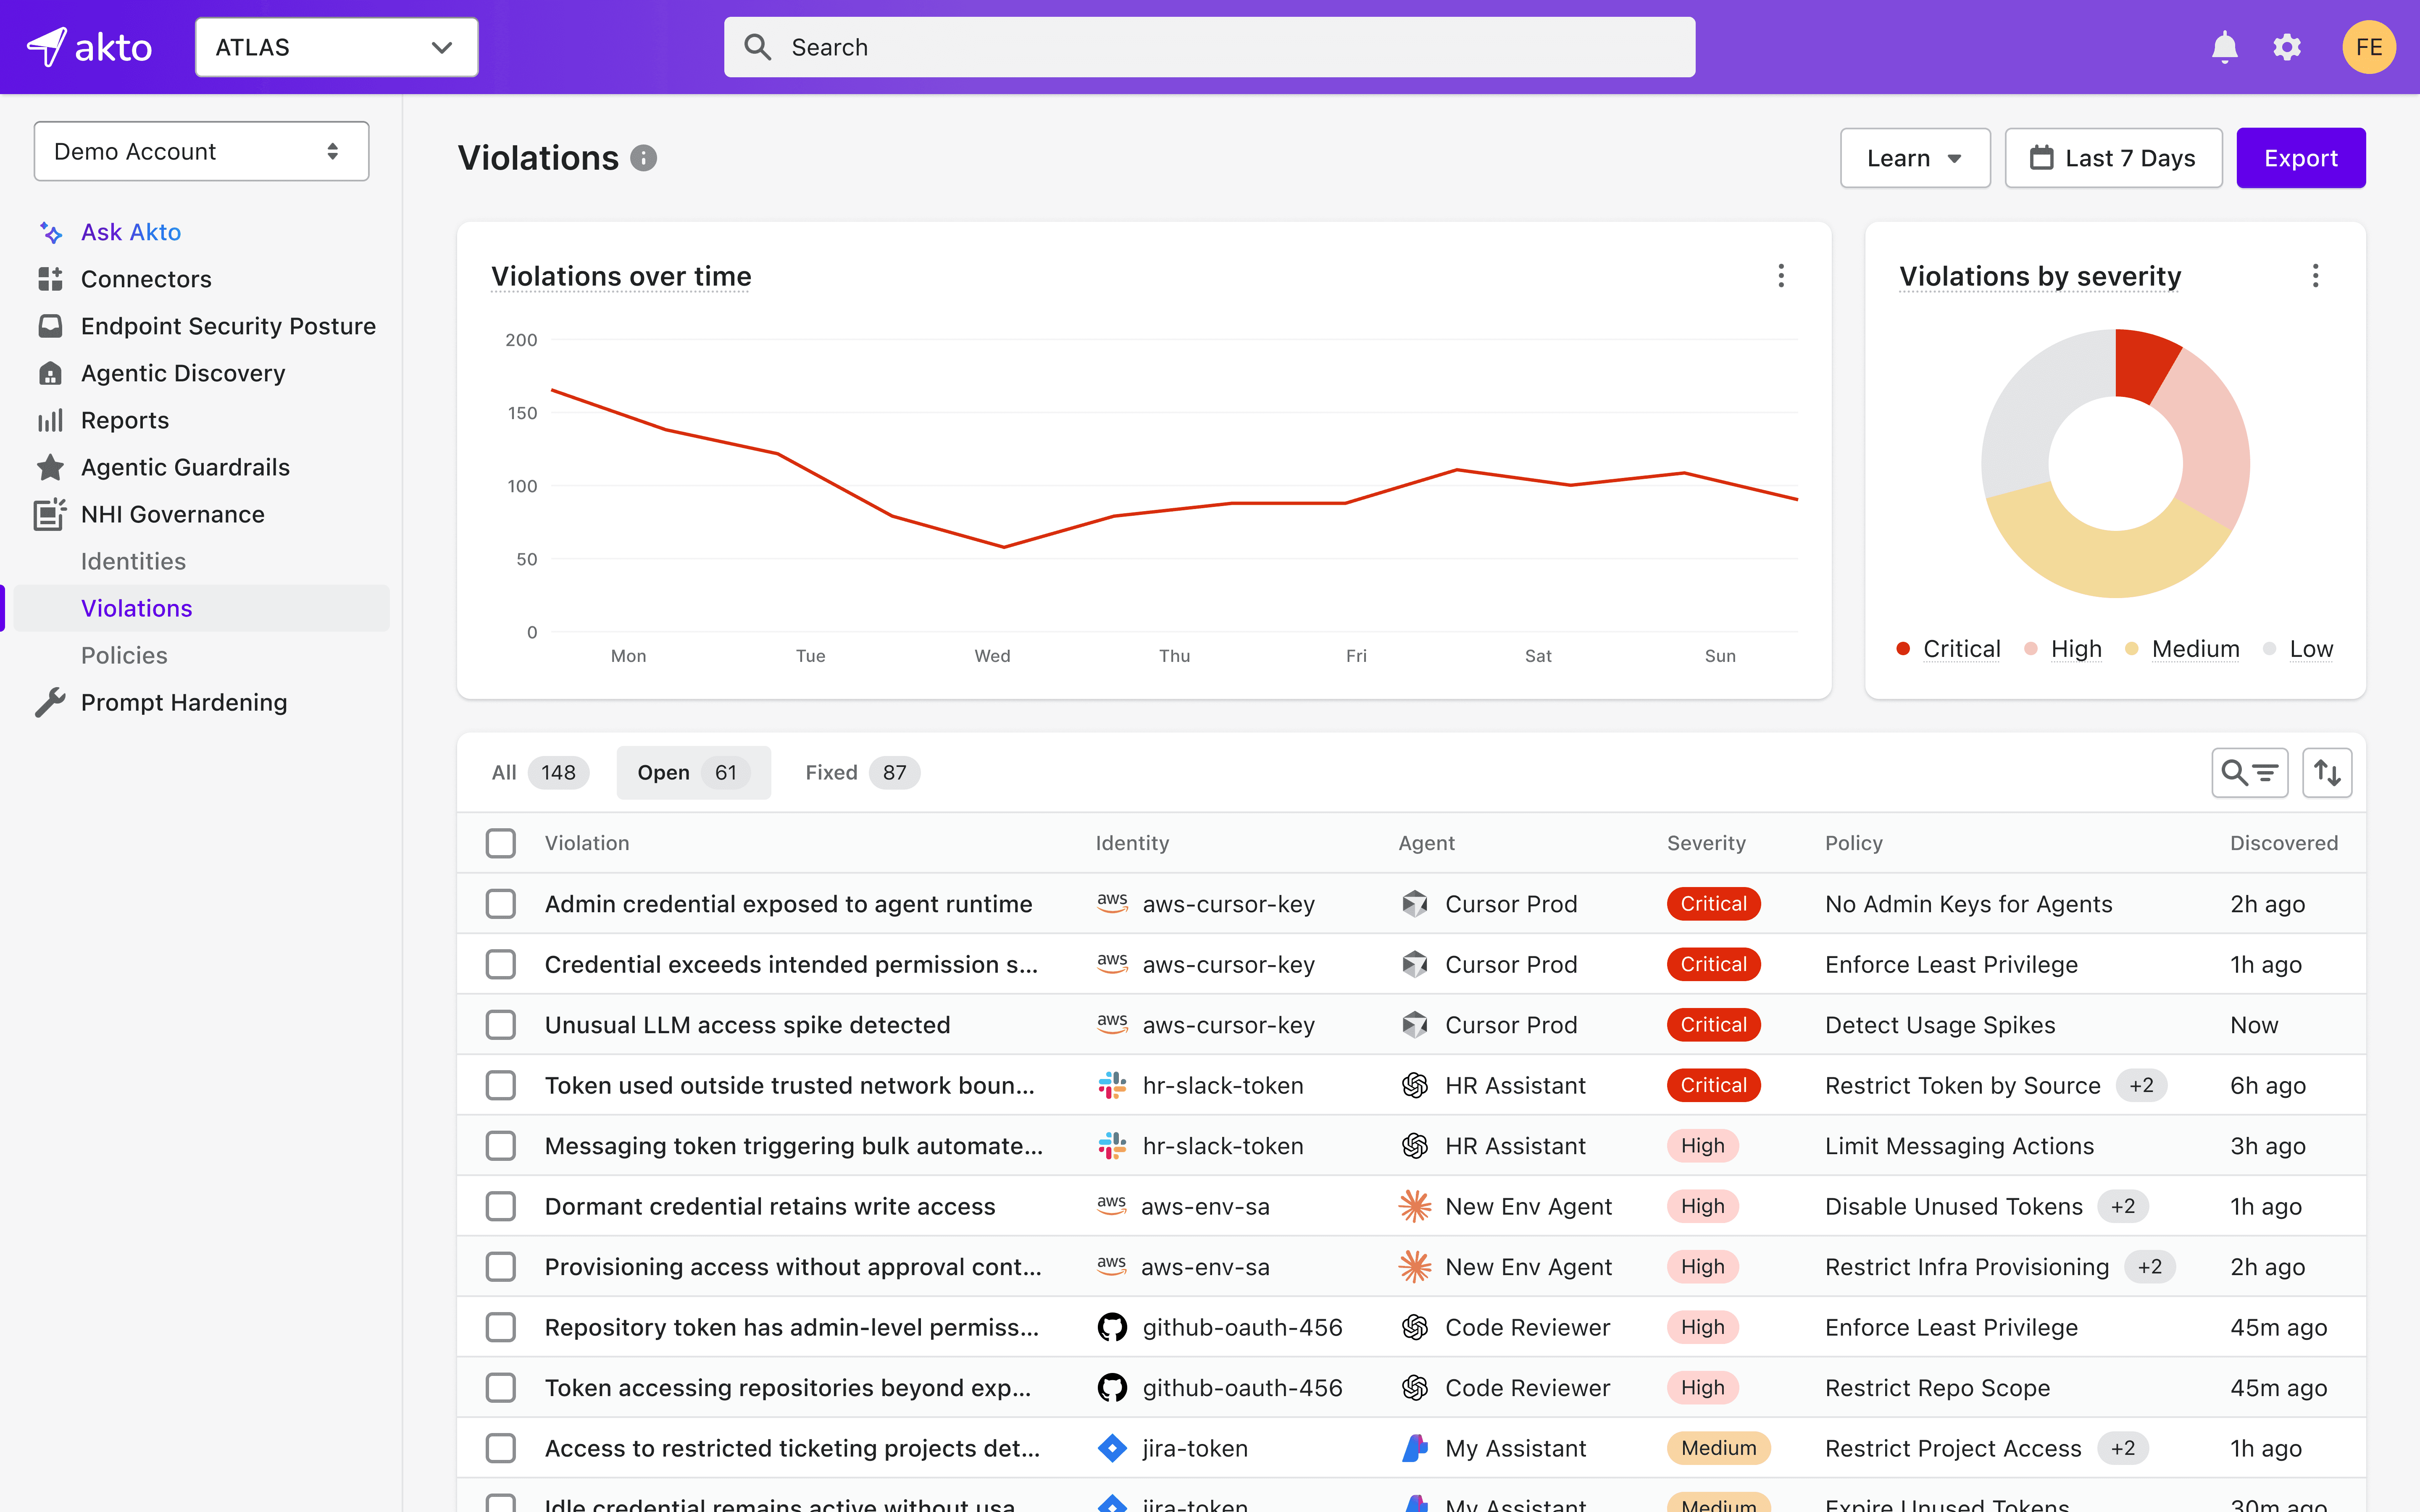Open the Ask Akto link
This screenshot has height=1512, width=2420.
tap(131, 232)
